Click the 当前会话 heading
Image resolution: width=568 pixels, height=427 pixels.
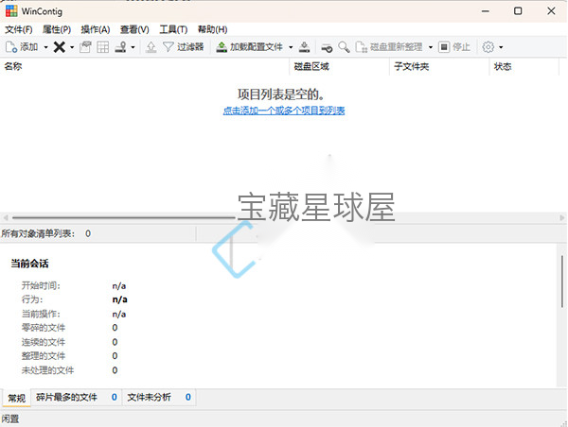(29, 264)
